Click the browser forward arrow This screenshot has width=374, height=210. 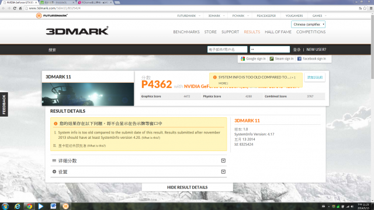pos(9,8)
